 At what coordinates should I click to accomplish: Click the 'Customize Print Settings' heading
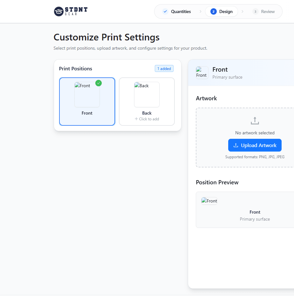click(x=106, y=37)
